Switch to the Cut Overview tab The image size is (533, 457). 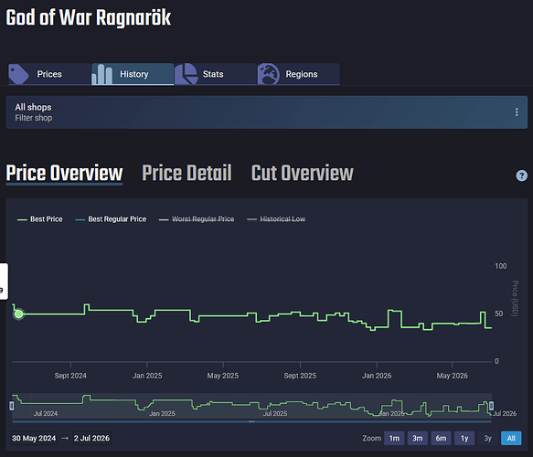click(x=303, y=173)
